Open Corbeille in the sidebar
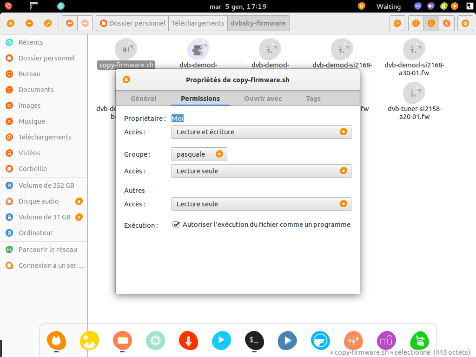The width and height of the screenshot is (476, 357). pyautogui.click(x=44, y=168)
